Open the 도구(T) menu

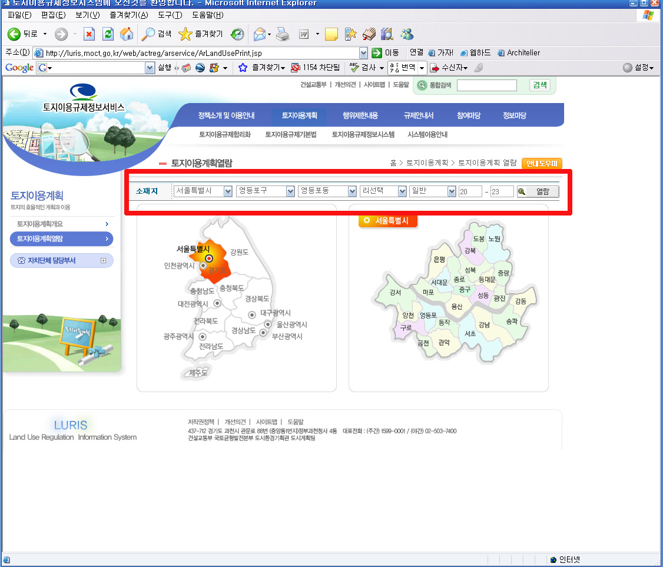click(x=170, y=15)
